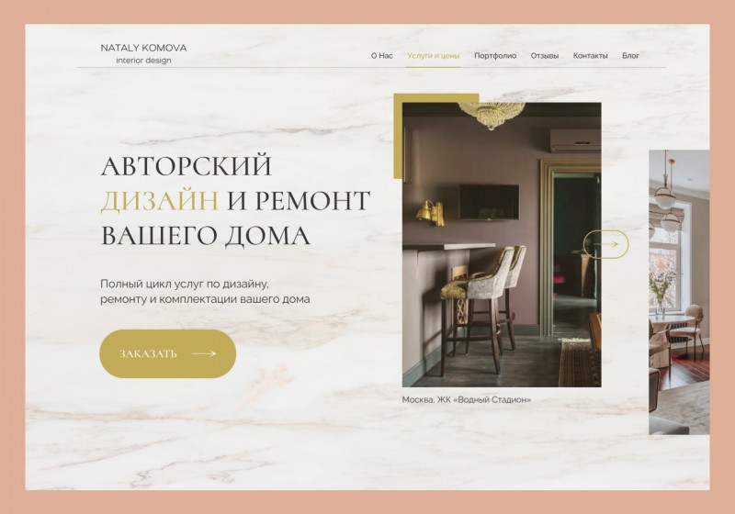The image size is (735, 514).
Task: Click the ВАШЕГО ДОМА headline line
Action: 205,235
